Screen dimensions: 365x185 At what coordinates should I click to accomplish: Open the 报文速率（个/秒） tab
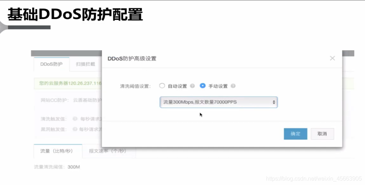point(107,151)
